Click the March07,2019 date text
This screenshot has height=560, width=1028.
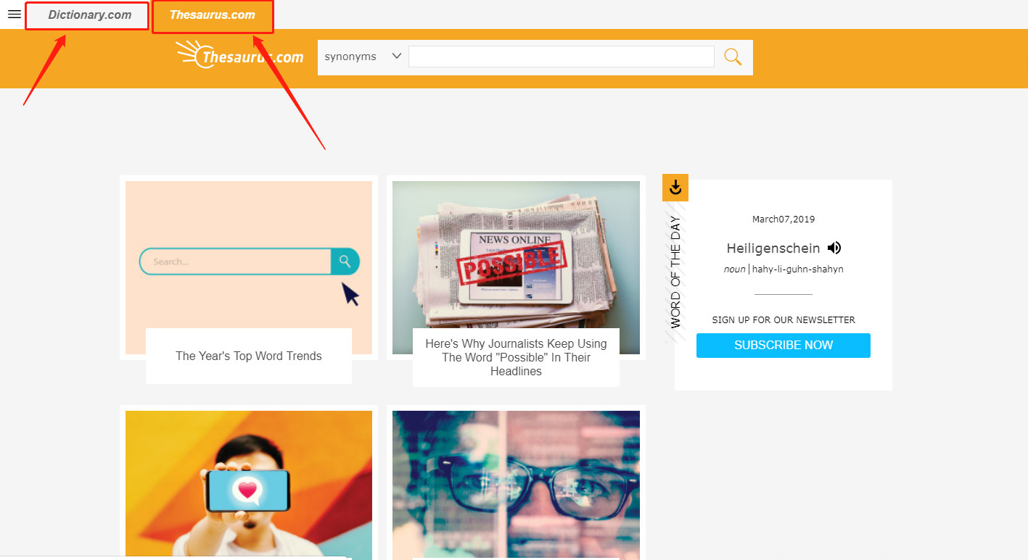pos(783,220)
